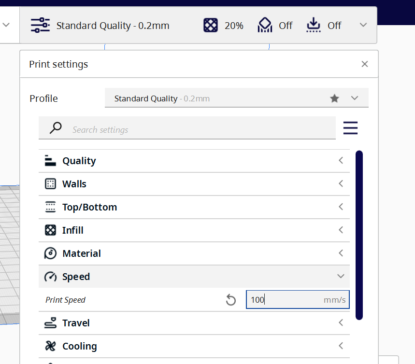This screenshot has width=415, height=364.
Task: Click the 'Profile' label
Action: (x=43, y=98)
